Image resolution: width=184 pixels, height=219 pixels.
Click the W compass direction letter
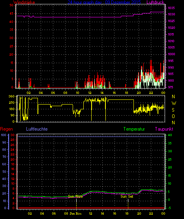tap(174, 103)
